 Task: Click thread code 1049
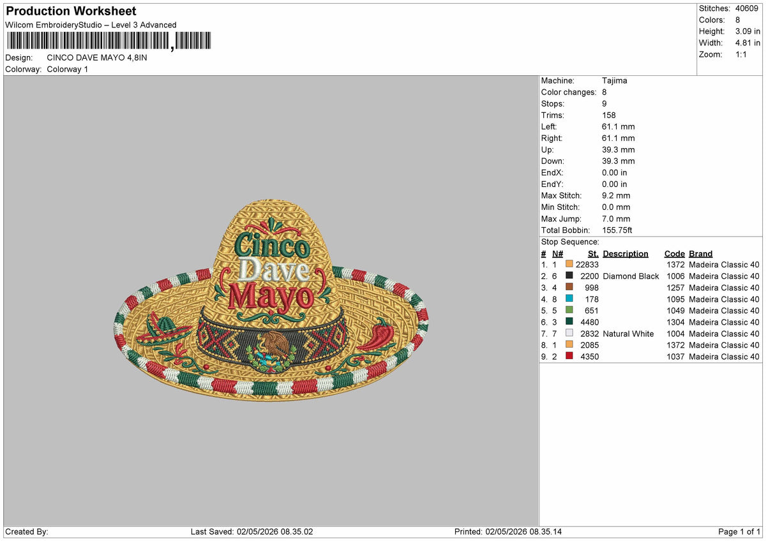point(675,310)
